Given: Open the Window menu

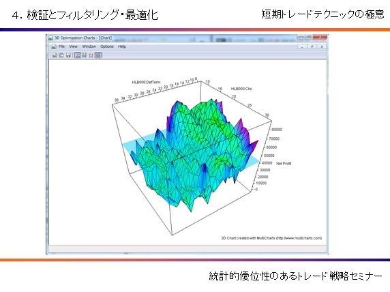Looking at the screenshot, I should click(x=89, y=46).
